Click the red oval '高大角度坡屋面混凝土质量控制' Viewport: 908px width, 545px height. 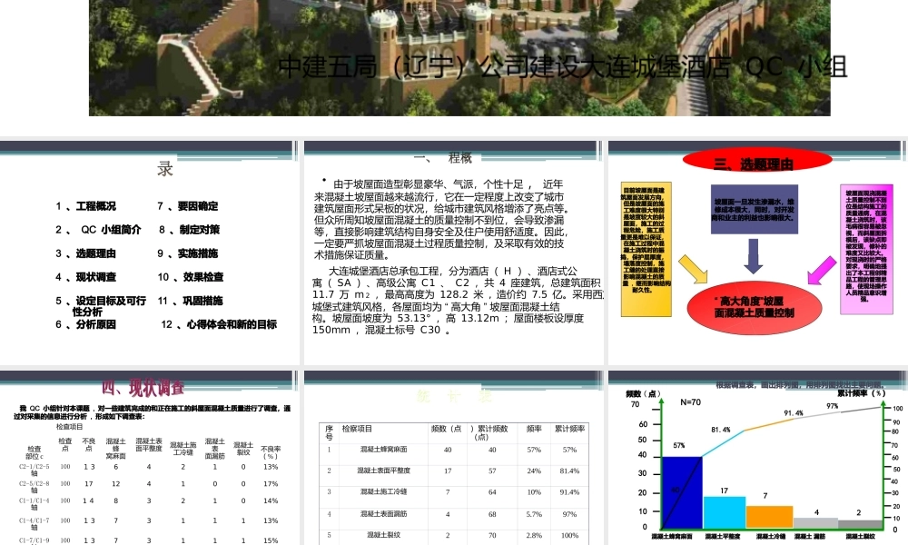pos(754,308)
